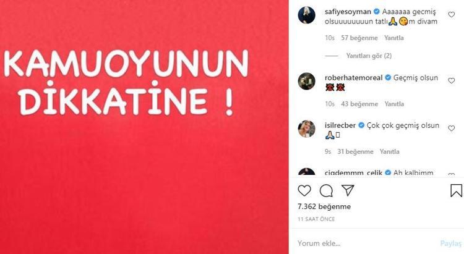
Task: Open the isilrecber username link
Action: [340, 125]
